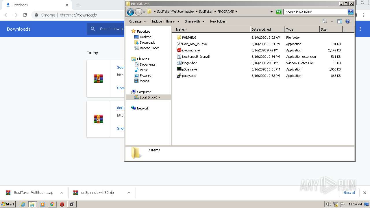Open the view options dropdown arrow
370x208 pixels.
point(332,21)
